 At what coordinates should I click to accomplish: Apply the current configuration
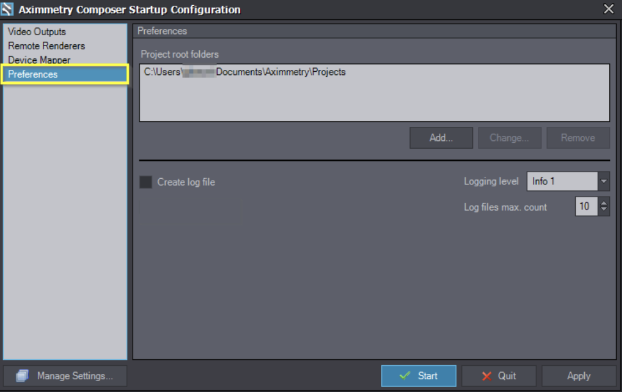point(578,376)
